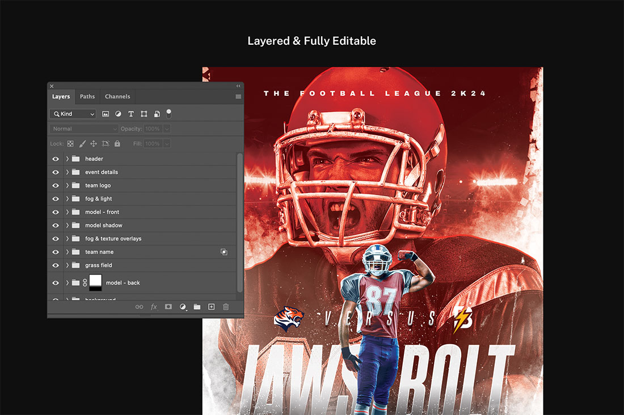The width and height of the screenshot is (624, 415).
Task: Select the grass field layer name
Action: tap(98, 266)
